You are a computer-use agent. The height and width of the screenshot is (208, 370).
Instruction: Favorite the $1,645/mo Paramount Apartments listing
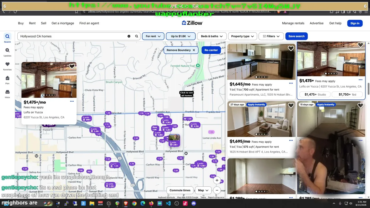[x=291, y=49]
